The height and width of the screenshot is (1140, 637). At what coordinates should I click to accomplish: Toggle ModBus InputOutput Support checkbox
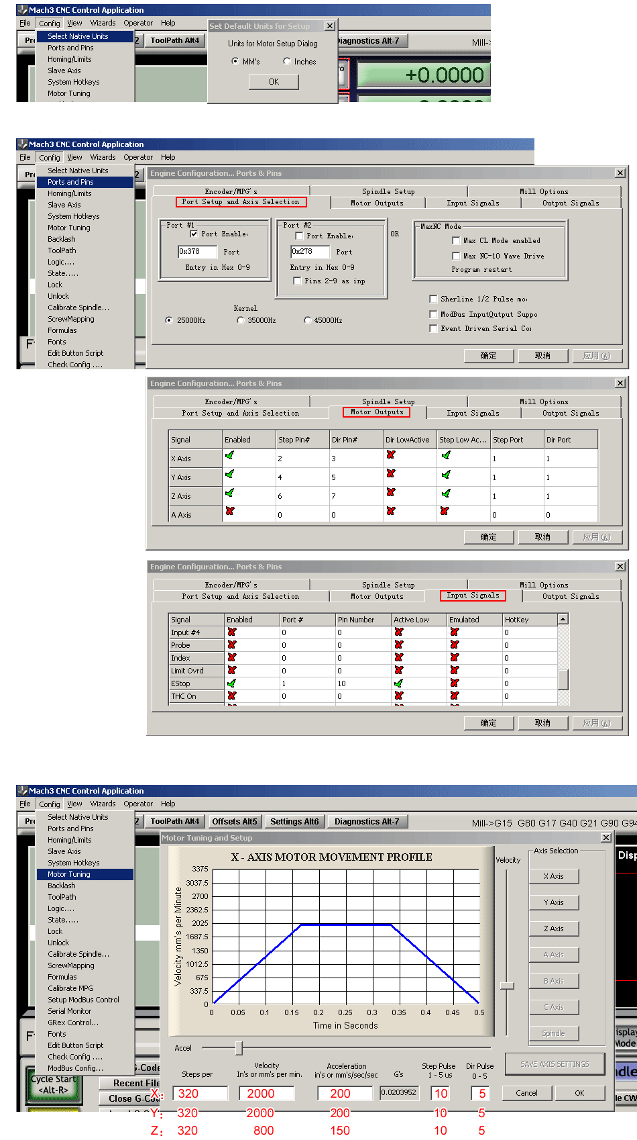433,314
